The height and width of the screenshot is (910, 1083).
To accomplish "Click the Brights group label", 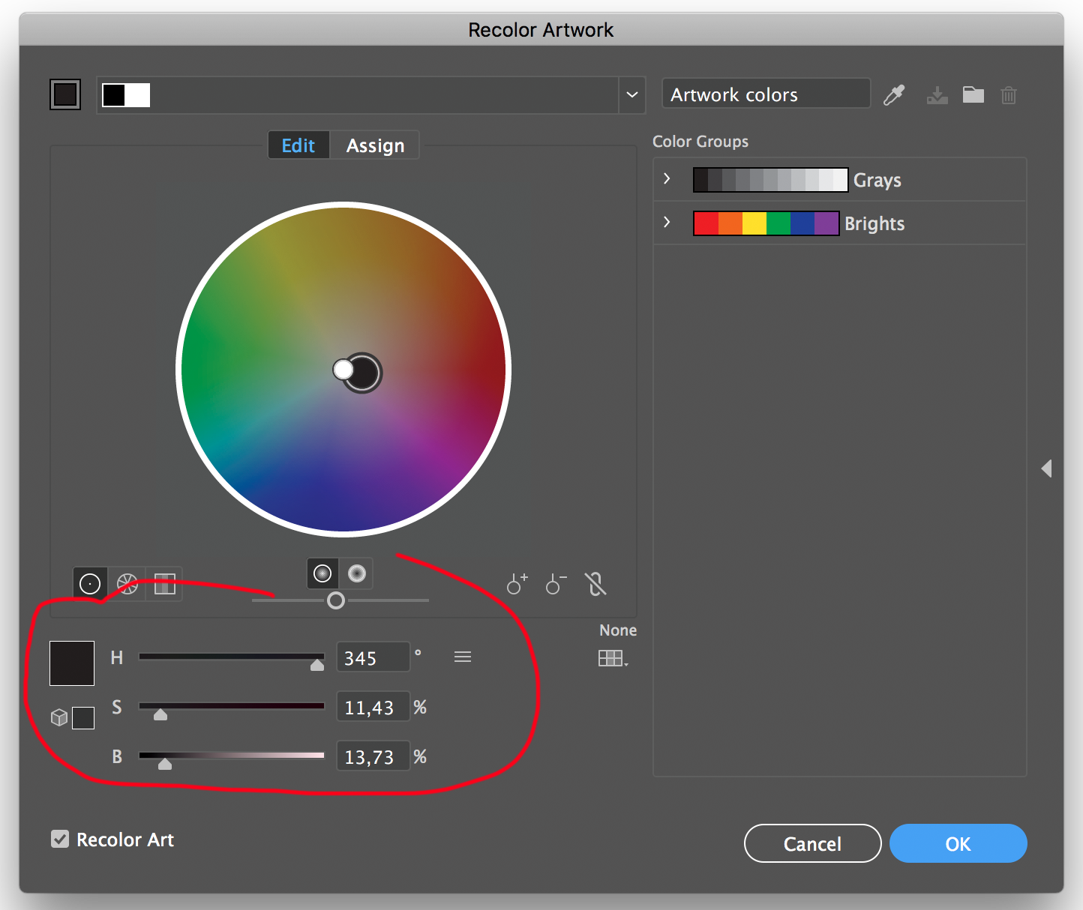I will pos(874,223).
